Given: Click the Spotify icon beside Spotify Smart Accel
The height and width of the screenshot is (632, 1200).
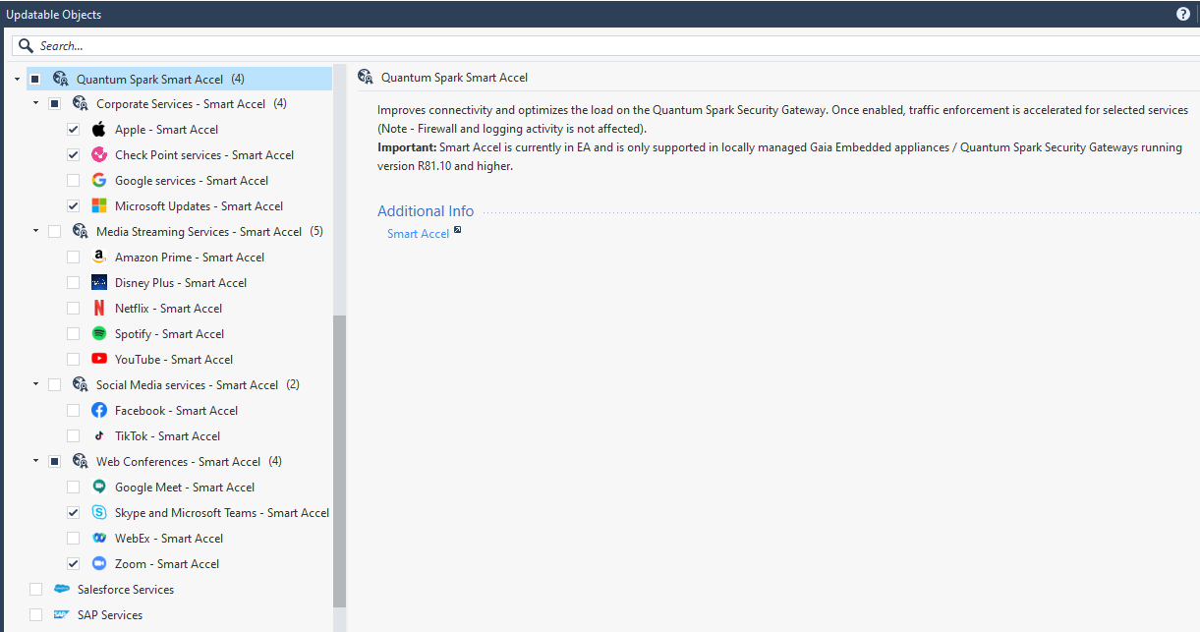Looking at the screenshot, I should tap(98, 333).
